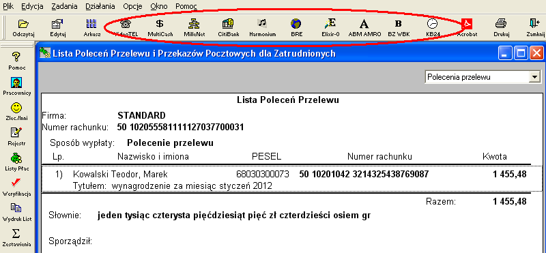The height and width of the screenshot is (253, 546).
Task: Open the Opcje menu
Action: point(133,6)
